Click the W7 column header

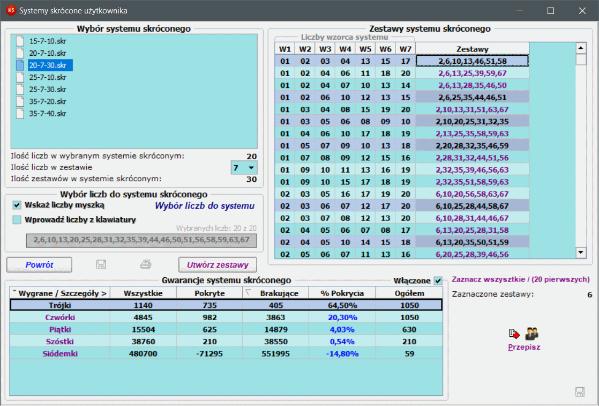pyautogui.click(x=406, y=49)
